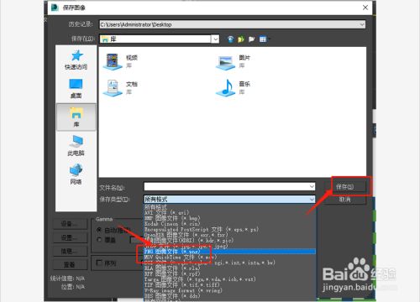Click the 取消 cancel button

point(345,200)
